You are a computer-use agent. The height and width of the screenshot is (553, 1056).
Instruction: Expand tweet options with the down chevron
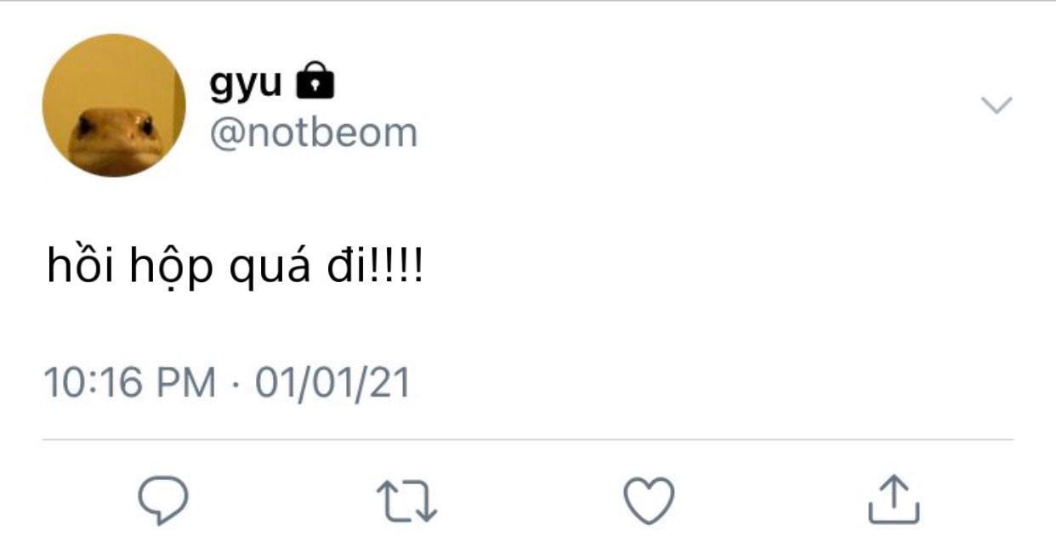996,105
